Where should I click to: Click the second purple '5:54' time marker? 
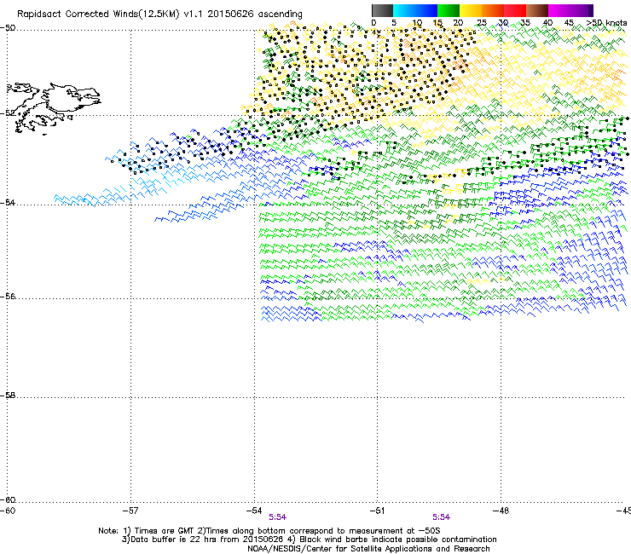click(x=442, y=517)
